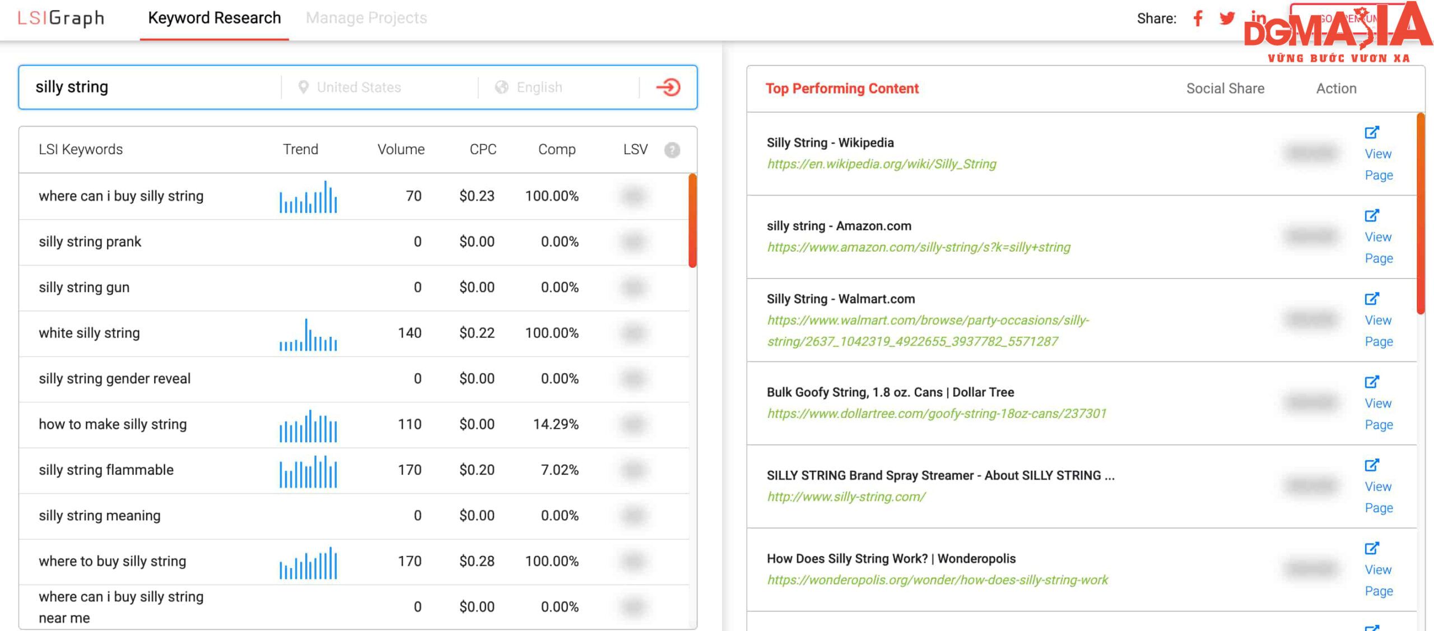
Task: Click the globe language icon
Action: pyautogui.click(x=502, y=87)
